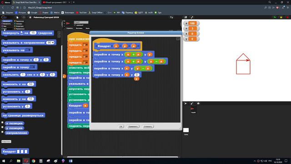The height and width of the screenshot is (164, 291).
Task: Open direction dropdown of 'указывать в направлении'
Action: coord(53,42)
